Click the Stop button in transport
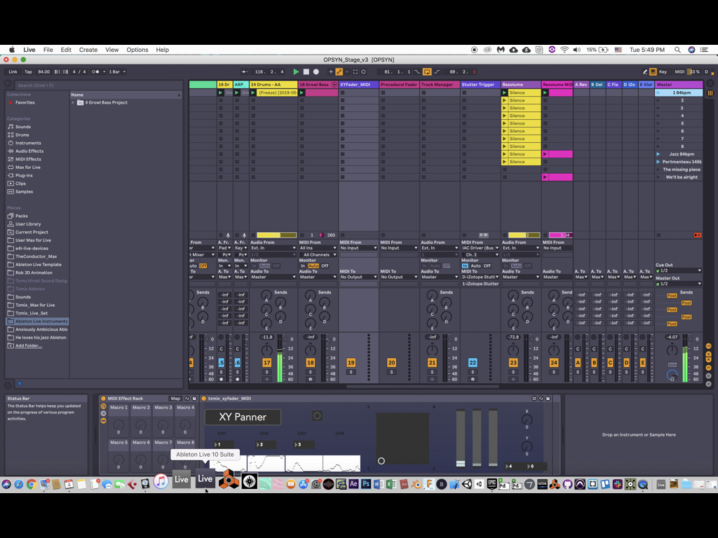This screenshot has height=538, width=718. coord(306,71)
